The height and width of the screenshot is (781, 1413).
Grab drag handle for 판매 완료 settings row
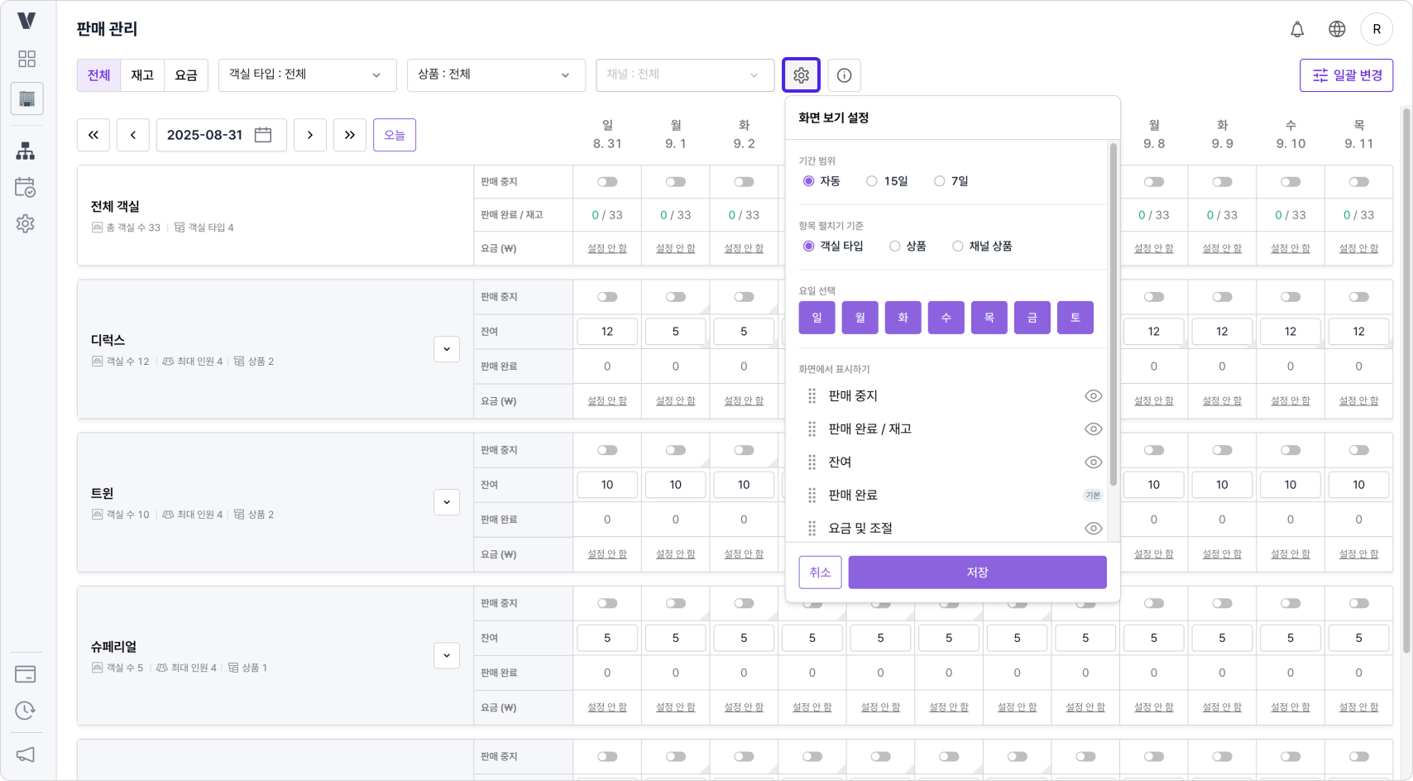click(812, 496)
